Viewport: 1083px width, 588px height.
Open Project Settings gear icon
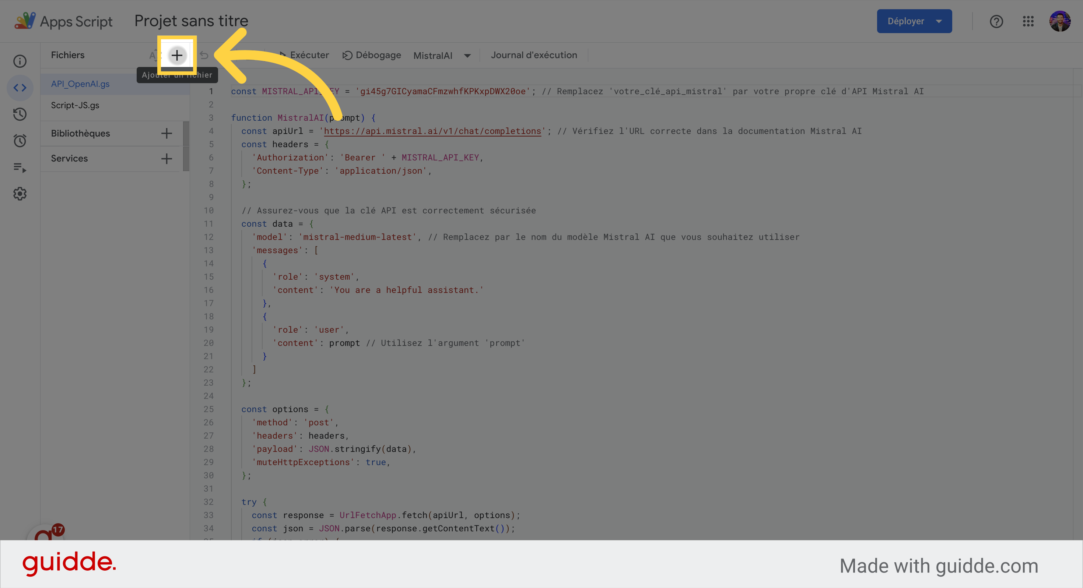pos(20,194)
